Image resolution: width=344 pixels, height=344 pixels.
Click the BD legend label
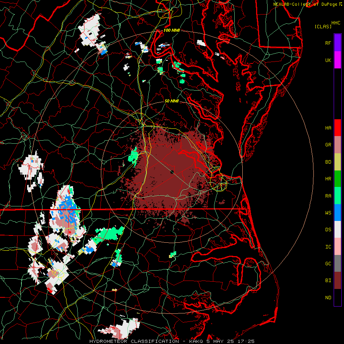(x=328, y=162)
